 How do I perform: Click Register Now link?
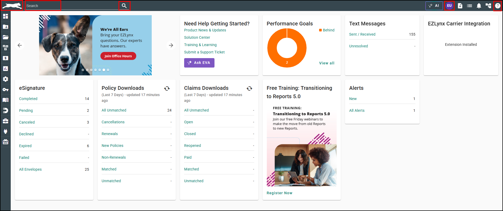point(280,193)
